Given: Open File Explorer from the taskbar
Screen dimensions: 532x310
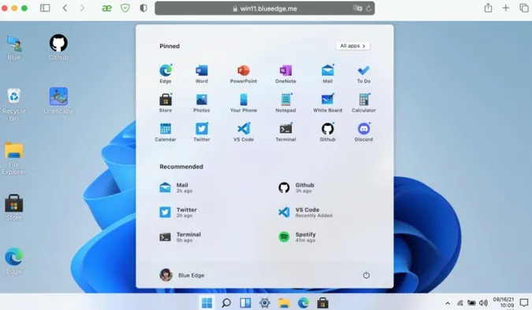Looking at the screenshot, I should (x=284, y=303).
